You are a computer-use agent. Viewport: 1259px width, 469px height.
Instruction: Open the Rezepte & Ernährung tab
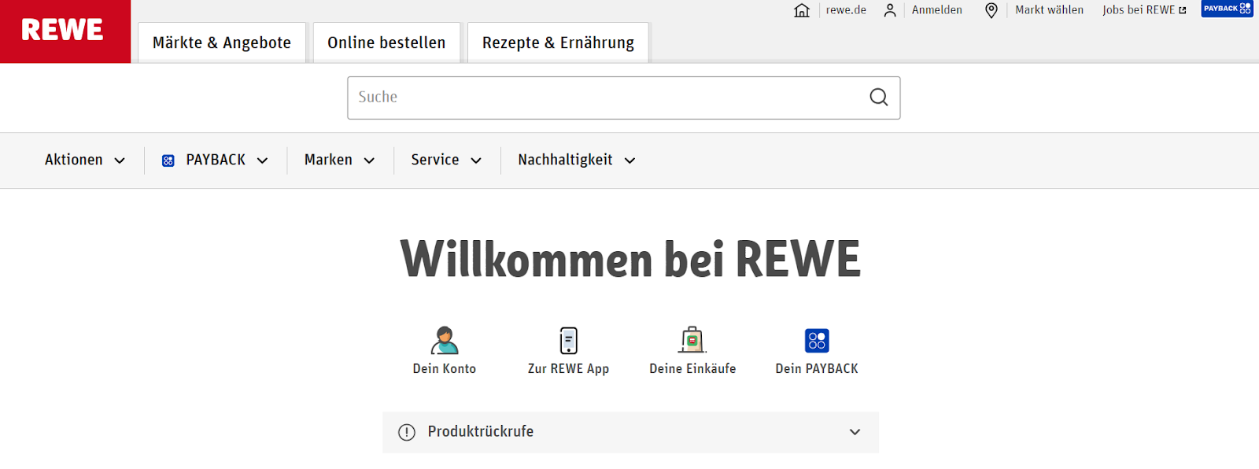tap(558, 42)
